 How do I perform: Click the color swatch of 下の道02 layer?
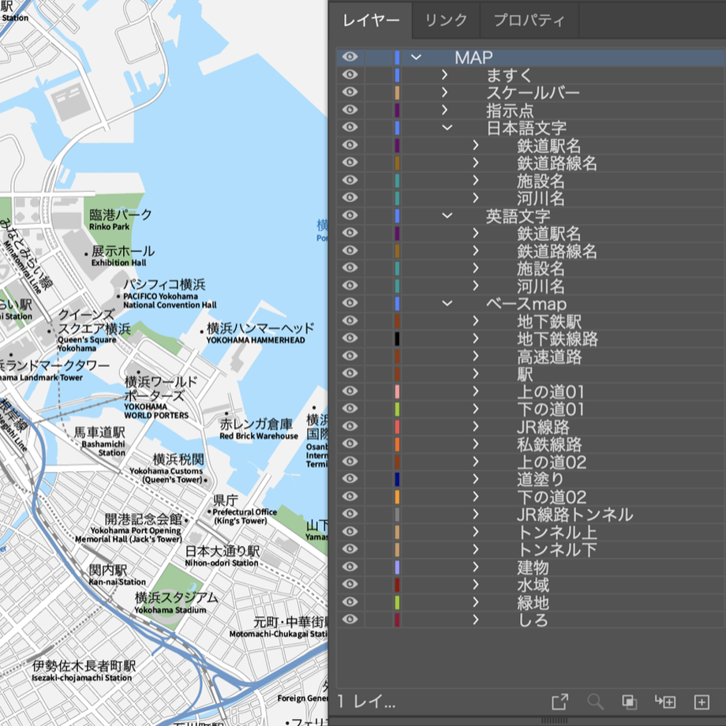[x=397, y=496]
